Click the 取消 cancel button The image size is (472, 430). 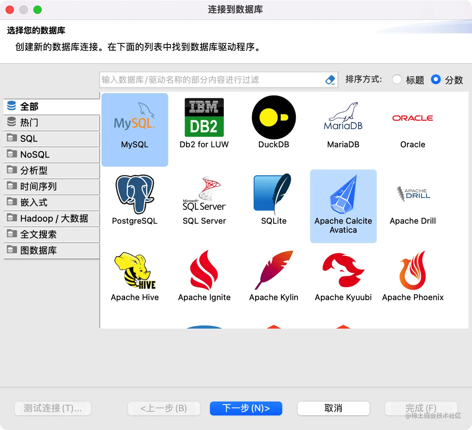(334, 408)
